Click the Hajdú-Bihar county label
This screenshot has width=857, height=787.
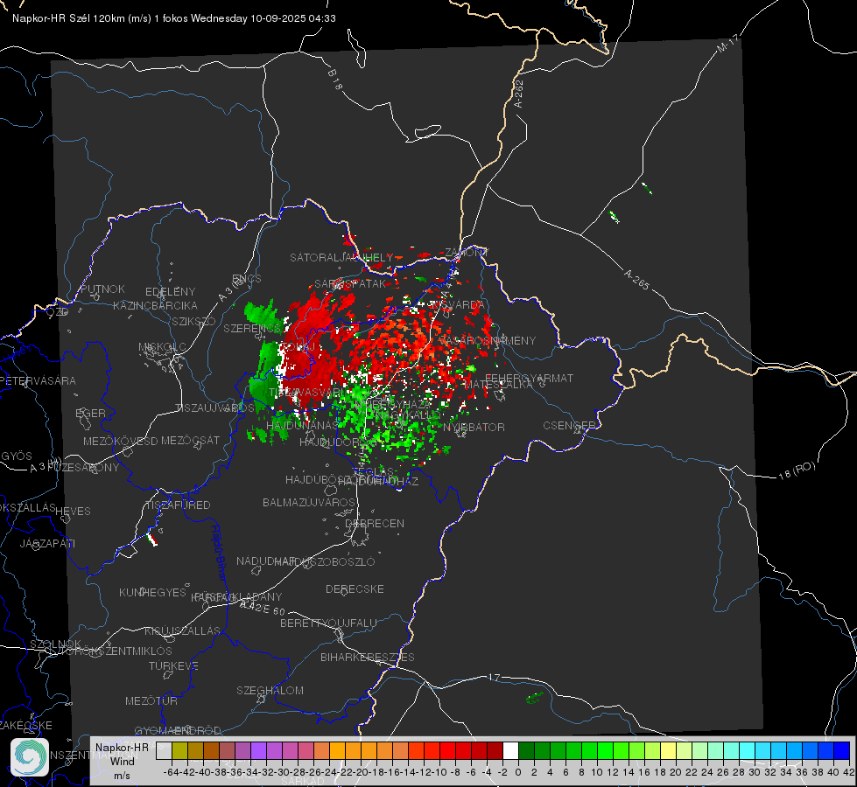(x=219, y=553)
